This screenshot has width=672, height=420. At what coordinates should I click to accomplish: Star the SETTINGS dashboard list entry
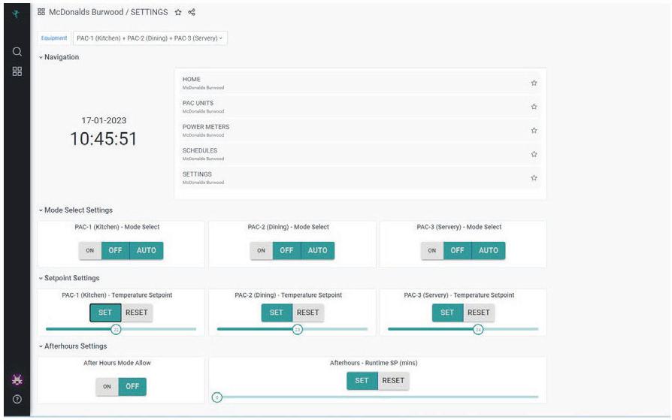pyautogui.click(x=534, y=178)
